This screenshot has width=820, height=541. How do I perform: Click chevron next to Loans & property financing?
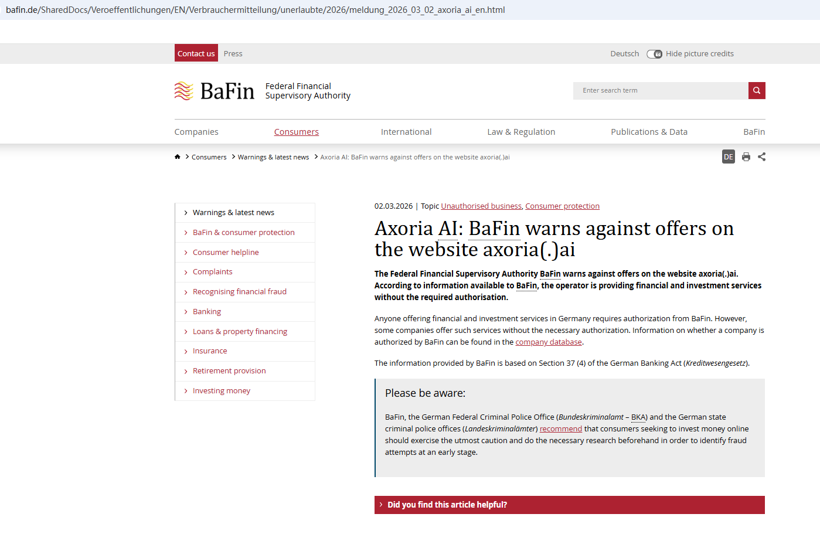[x=186, y=332]
